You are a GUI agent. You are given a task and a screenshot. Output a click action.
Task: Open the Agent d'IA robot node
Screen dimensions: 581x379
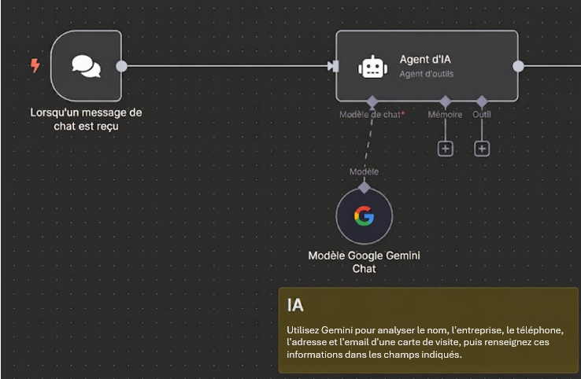click(427, 66)
